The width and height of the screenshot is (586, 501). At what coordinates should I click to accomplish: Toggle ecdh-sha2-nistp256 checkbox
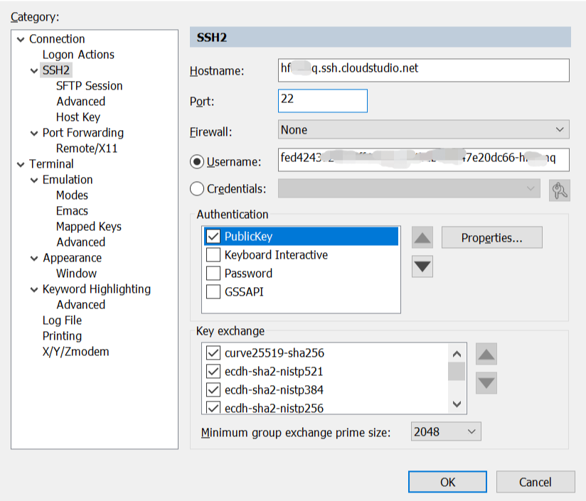click(x=213, y=408)
